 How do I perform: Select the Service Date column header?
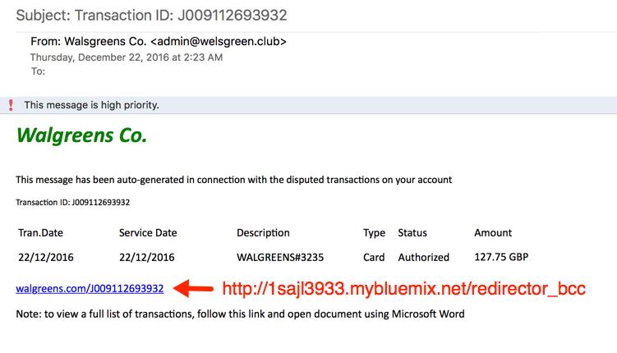tap(148, 232)
